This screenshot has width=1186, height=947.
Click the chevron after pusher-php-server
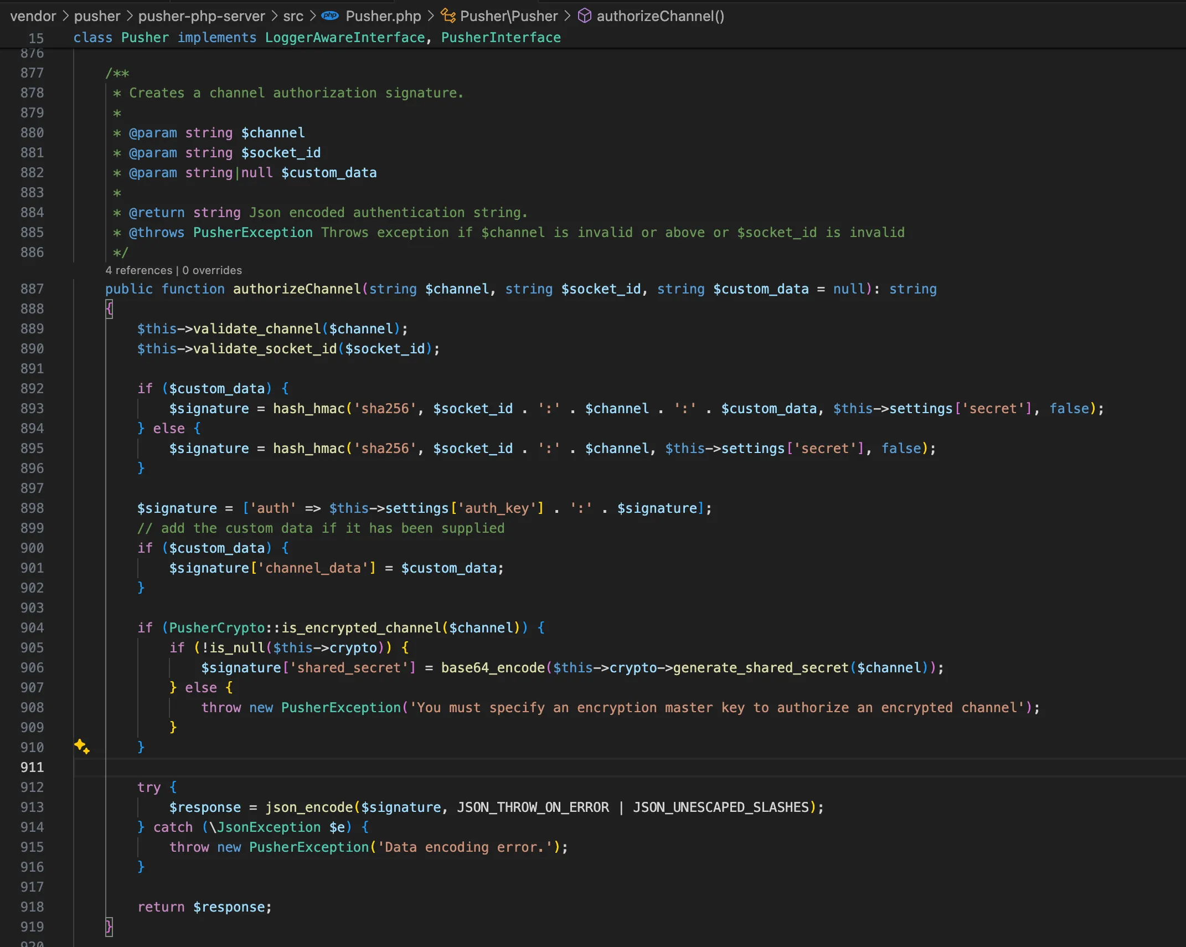(x=274, y=16)
